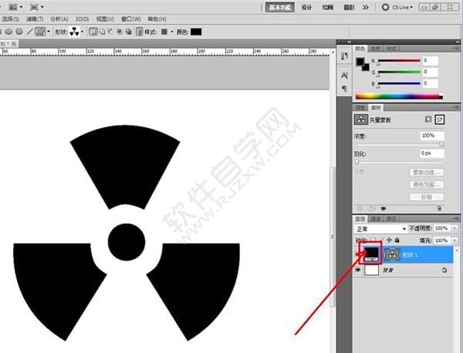Click the 羽化 feather slider in Masks panel
The height and width of the screenshot is (353, 463).
(400, 162)
